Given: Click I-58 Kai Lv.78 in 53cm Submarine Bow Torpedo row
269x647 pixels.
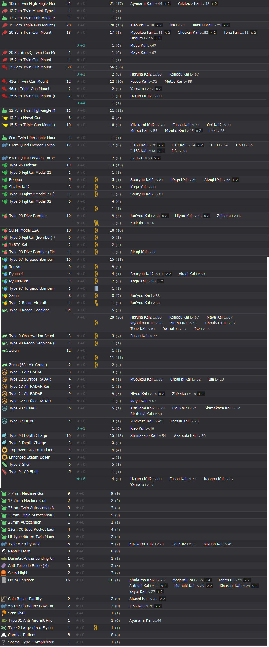Looking at the screenshot, I should pyautogui.click(x=141, y=606).
